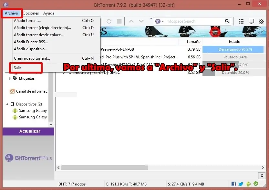Select 'Dispositivos (2)' in the sidebar
This screenshot has height=190, width=269.
click(x=29, y=104)
